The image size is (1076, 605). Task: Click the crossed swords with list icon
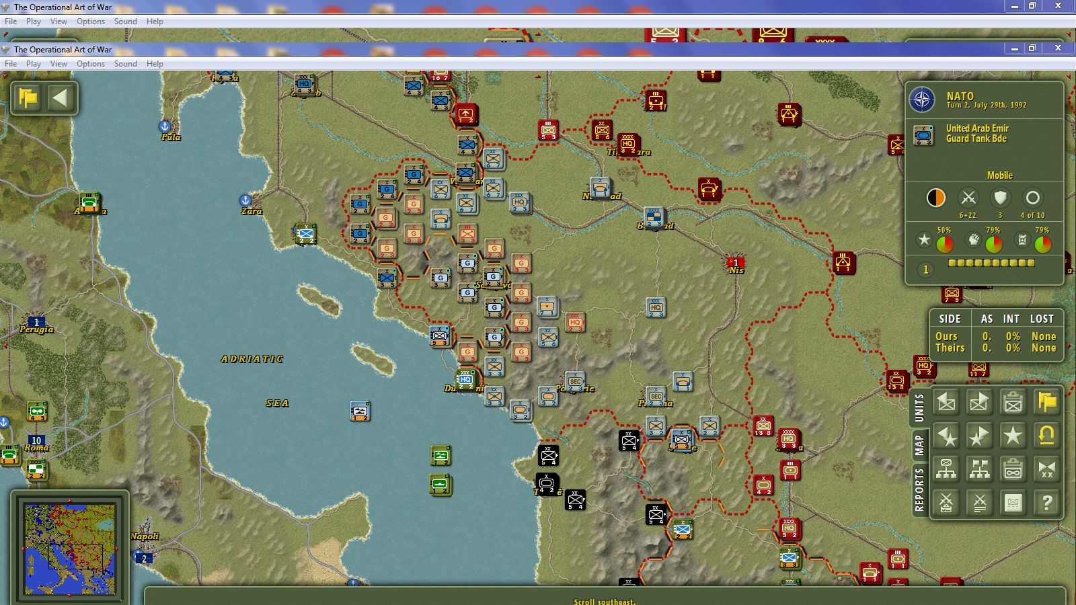pyautogui.click(x=979, y=502)
